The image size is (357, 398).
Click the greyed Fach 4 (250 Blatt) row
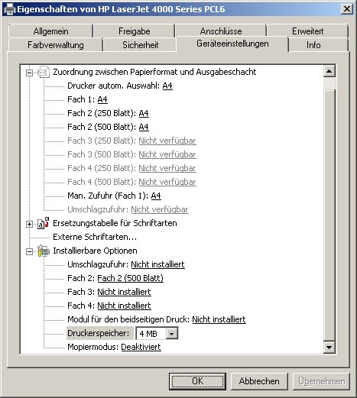point(131,168)
